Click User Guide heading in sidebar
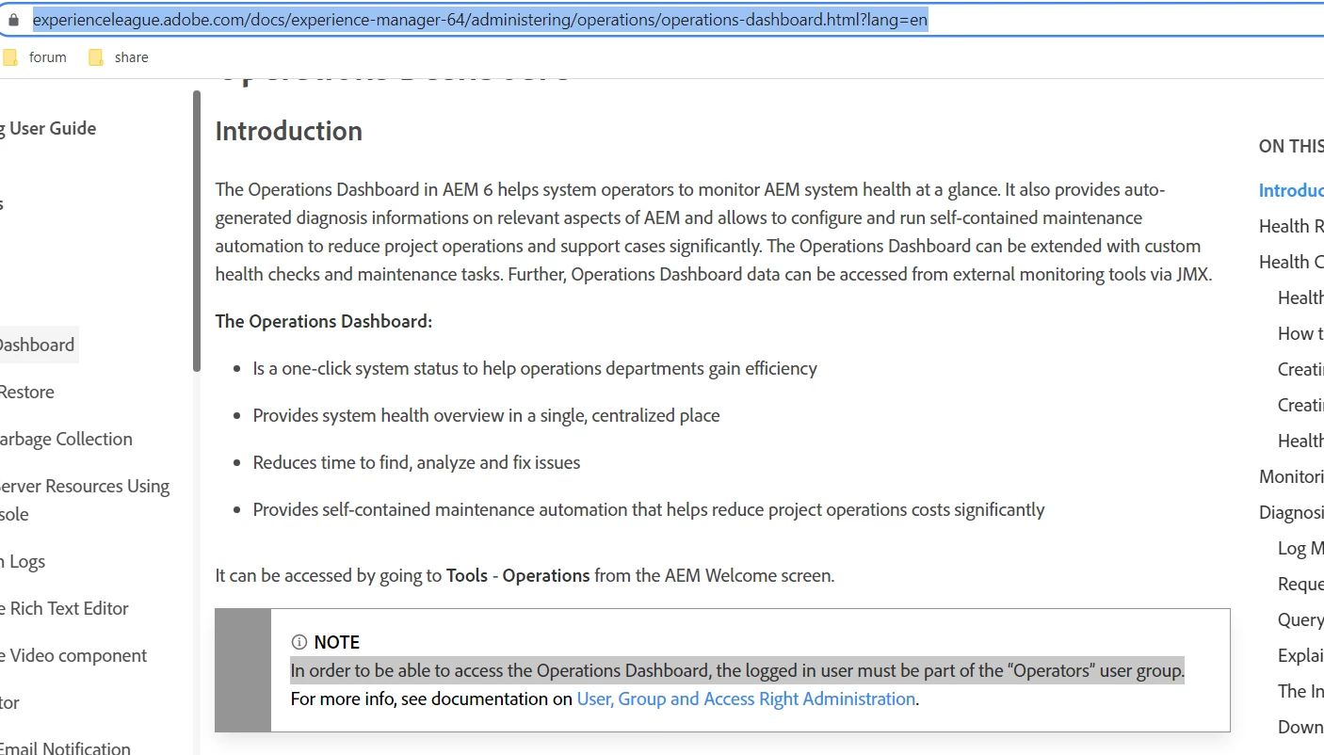 click(x=48, y=128)
